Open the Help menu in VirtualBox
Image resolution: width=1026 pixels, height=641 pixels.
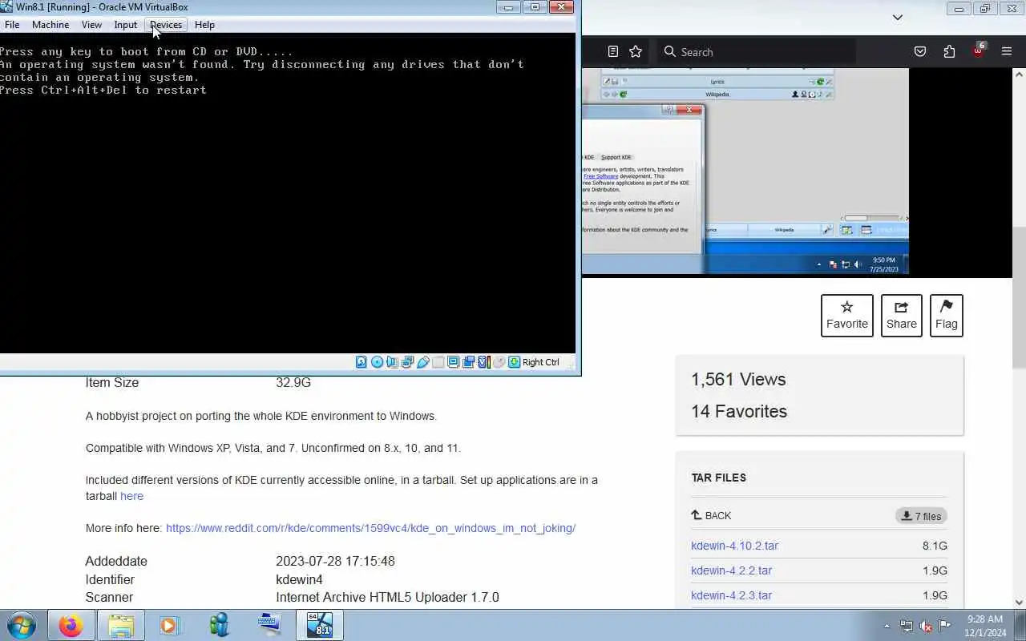204,25
